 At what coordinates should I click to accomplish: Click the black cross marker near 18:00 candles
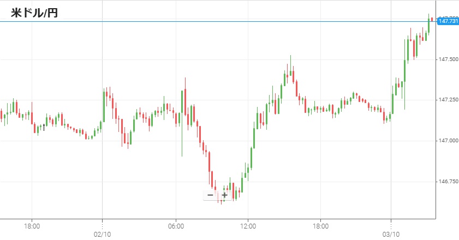pos(44,127)
